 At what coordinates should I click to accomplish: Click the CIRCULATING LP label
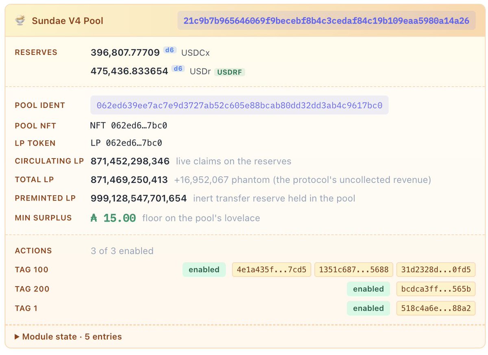[x=49, y=161]
